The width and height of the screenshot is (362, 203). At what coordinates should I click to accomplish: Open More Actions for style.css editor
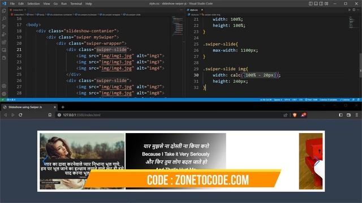[358, 10]
